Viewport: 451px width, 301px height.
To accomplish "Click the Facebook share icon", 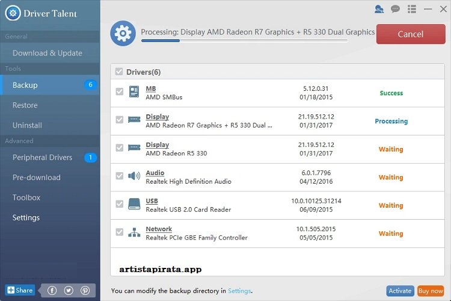I will 52,290.
